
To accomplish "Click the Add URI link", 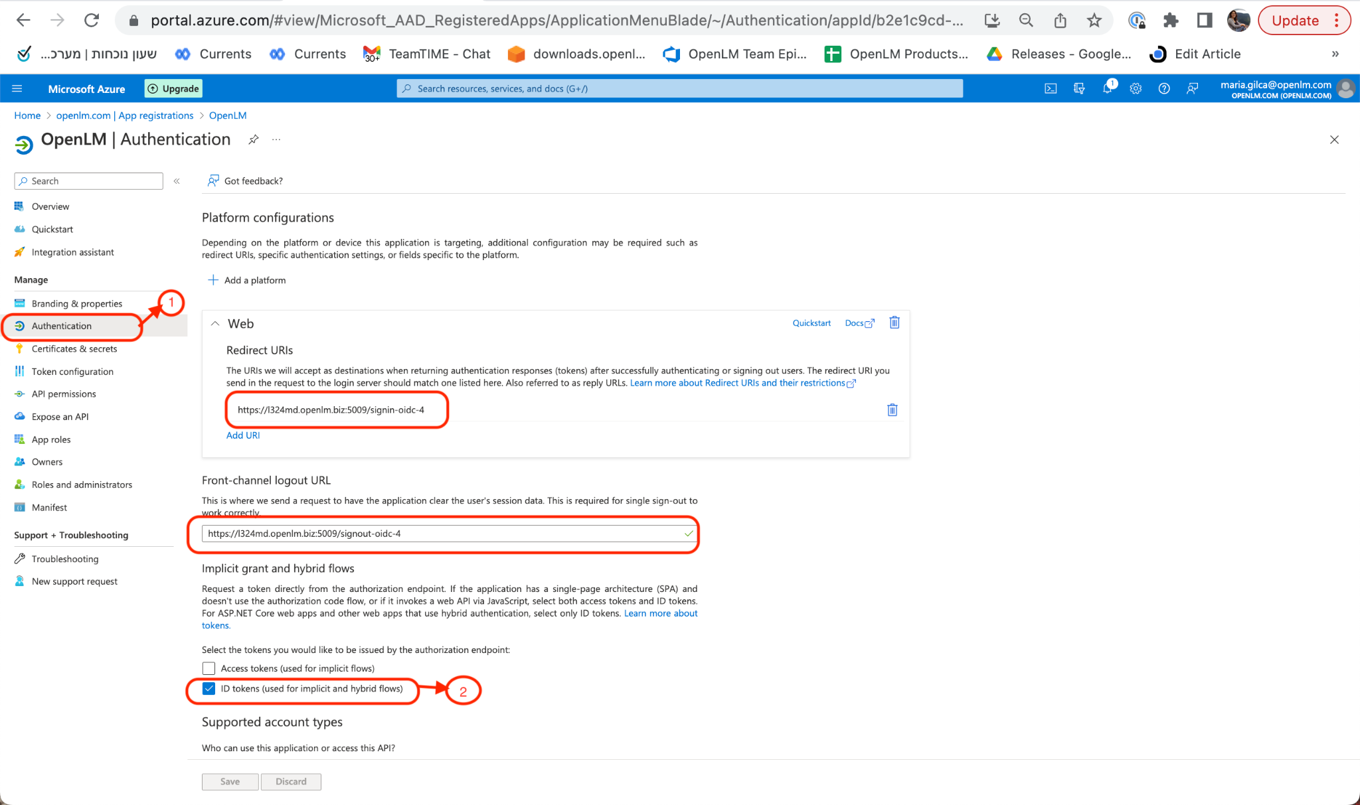I will click(x=243, y=435).
